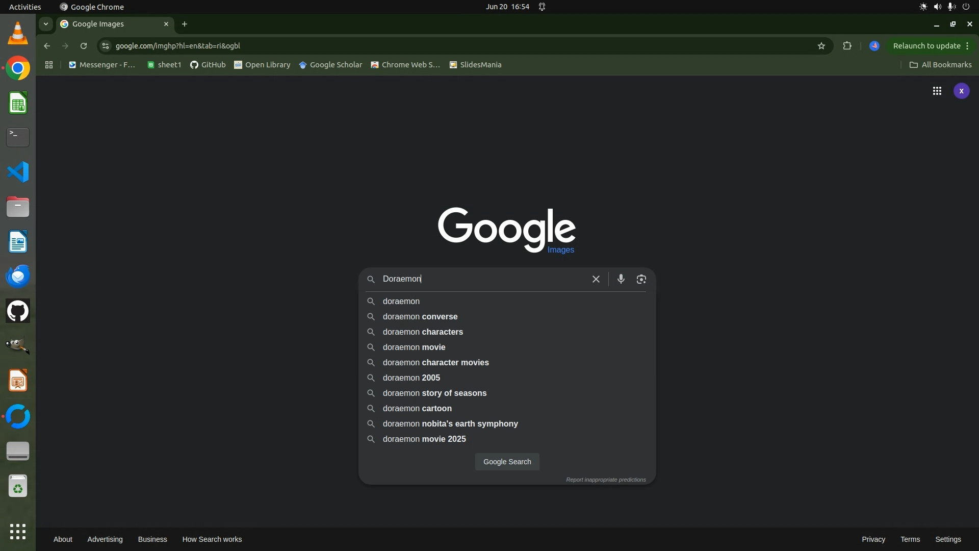Start voice search with microphone icon
The image size is (979, 551).
(x=621, y=279)
